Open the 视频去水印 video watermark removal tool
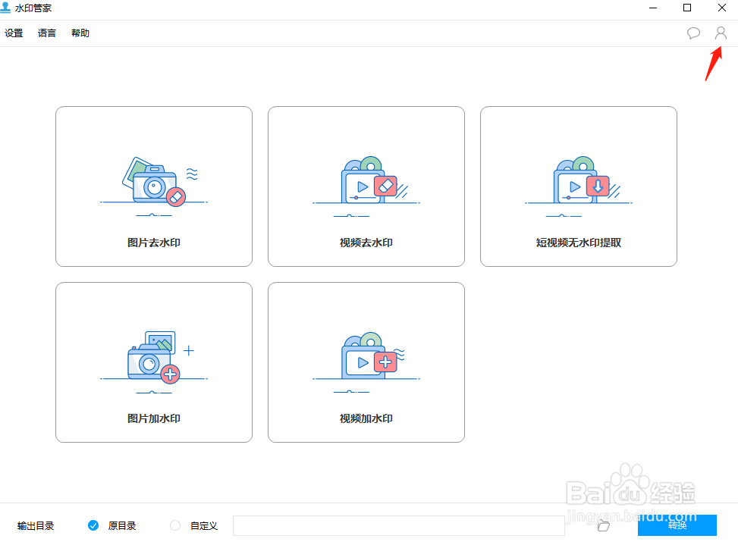This screenshot has height=542, width=738. (366, 186)
